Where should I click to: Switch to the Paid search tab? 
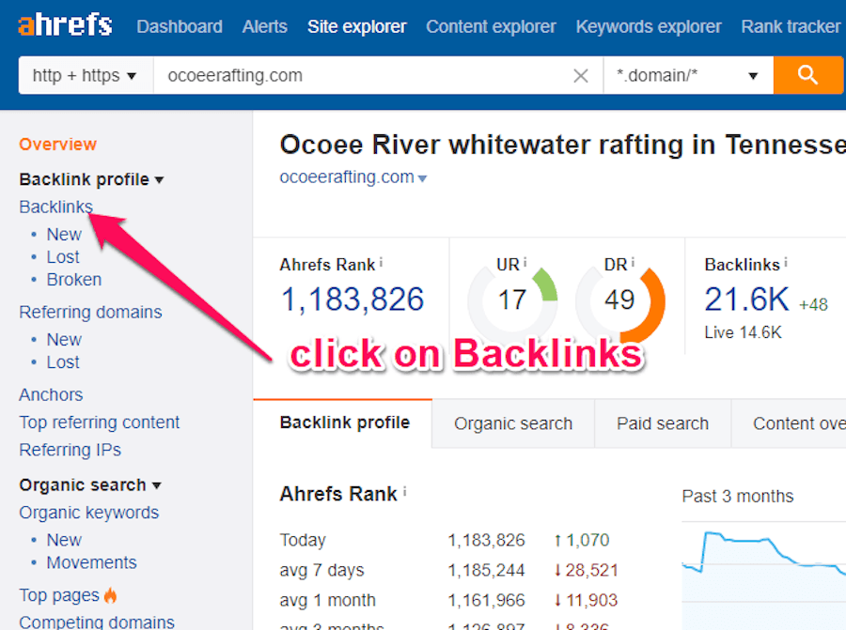click(x=662, y=423)
